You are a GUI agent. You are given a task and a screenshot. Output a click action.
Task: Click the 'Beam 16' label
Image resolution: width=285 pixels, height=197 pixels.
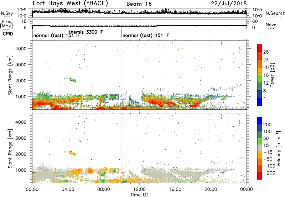coord(139,4)
